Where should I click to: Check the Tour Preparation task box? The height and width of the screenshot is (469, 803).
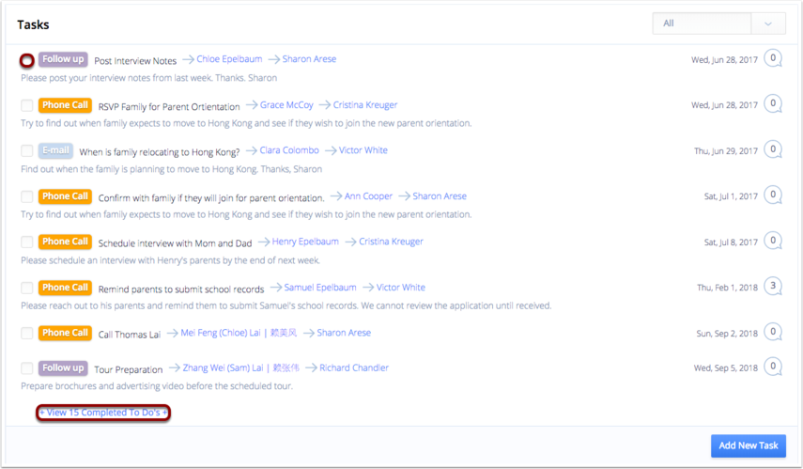coord(27,368)
